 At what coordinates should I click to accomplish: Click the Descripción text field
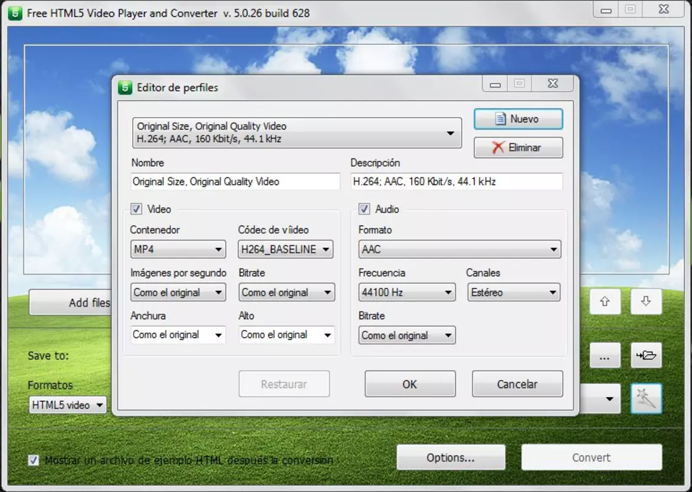pos(457,181)
